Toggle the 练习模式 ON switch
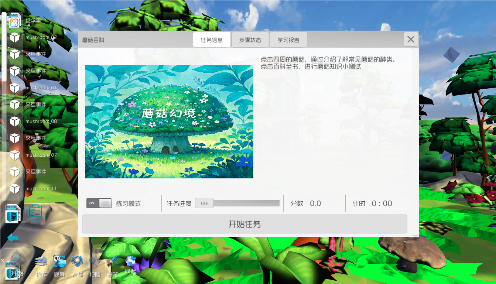Viewport: 496px width, 284px height. tap(99, 203)
